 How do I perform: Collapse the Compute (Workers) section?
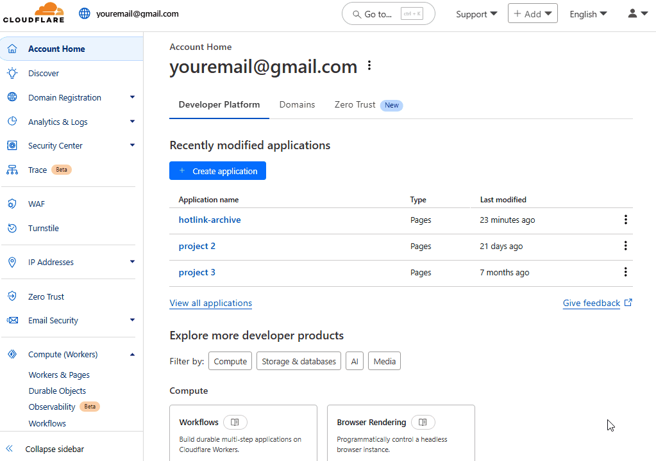pyautogui.click(x=132, y=354)
